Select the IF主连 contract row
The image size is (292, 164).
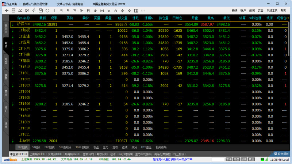pos(149,37)
